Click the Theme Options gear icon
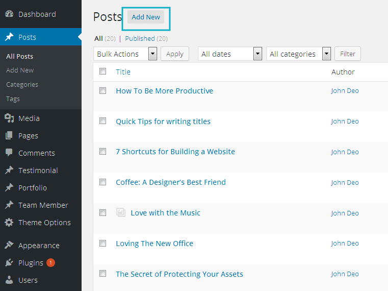This screenshot has width=388, height=291. pyautogui.click(x=9, y=223)
